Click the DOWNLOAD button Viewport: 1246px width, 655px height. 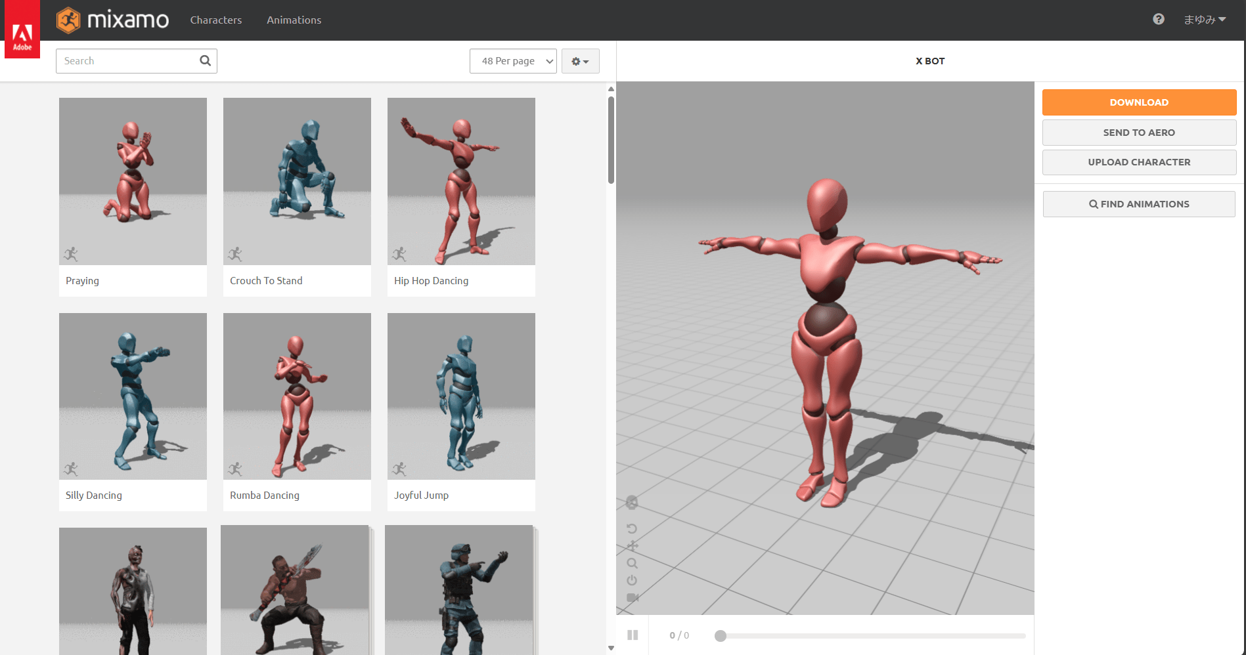pyautogui.click(x=1139, y=102)
